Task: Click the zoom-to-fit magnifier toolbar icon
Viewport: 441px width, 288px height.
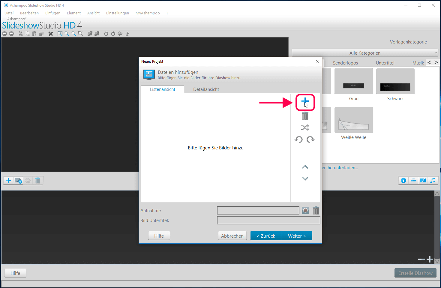Action: click(60, 34)
